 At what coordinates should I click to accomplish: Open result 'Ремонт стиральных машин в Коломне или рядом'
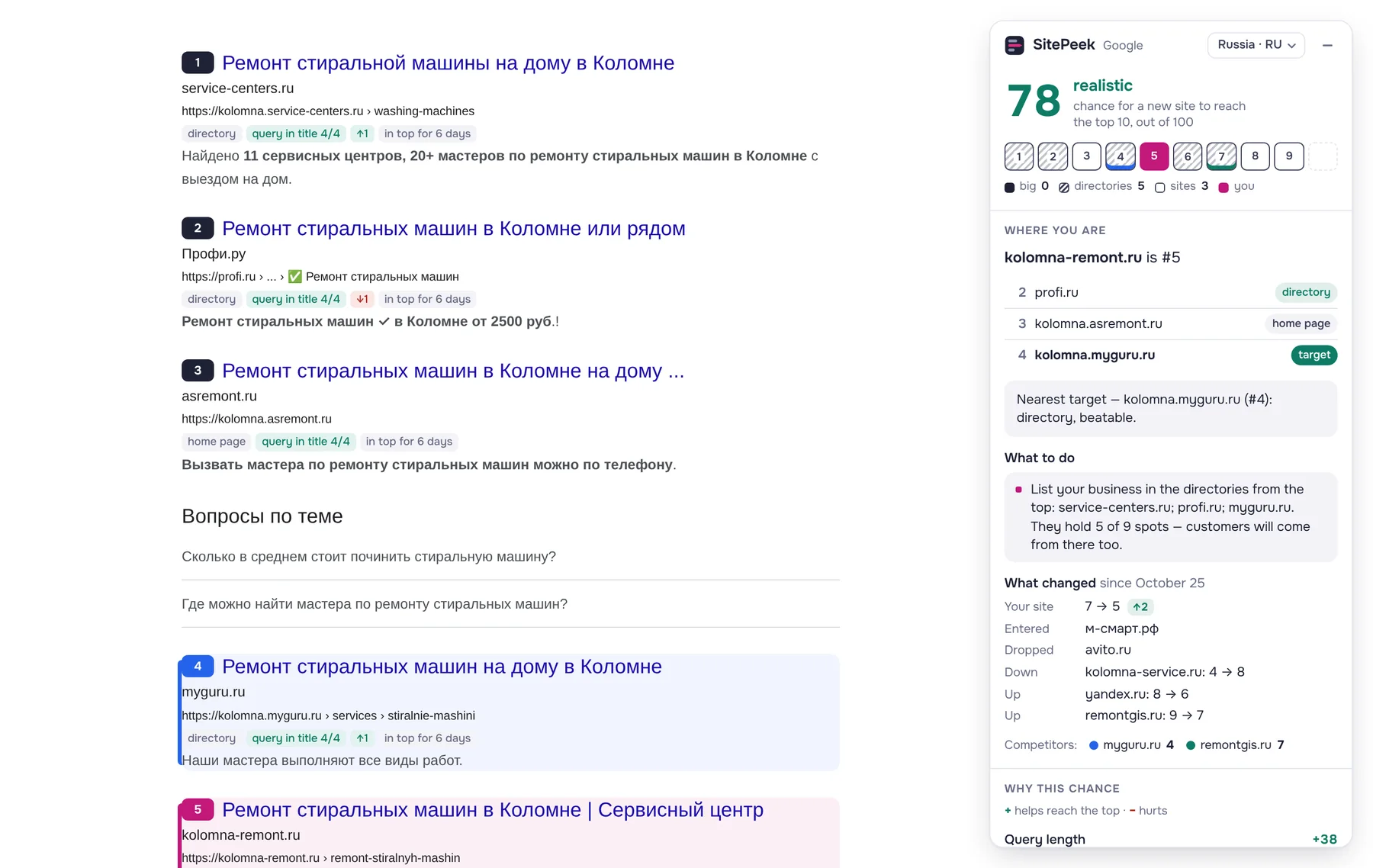[x=454, y=228]
